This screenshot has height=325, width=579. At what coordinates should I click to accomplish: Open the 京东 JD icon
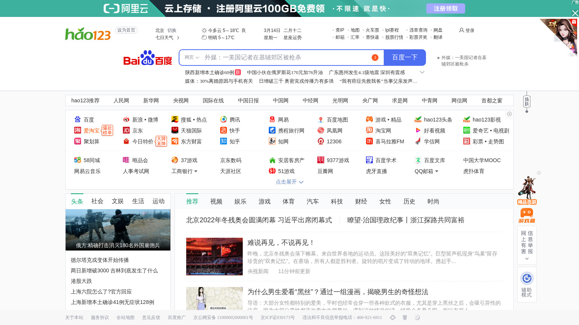click(x=126, y=130)
